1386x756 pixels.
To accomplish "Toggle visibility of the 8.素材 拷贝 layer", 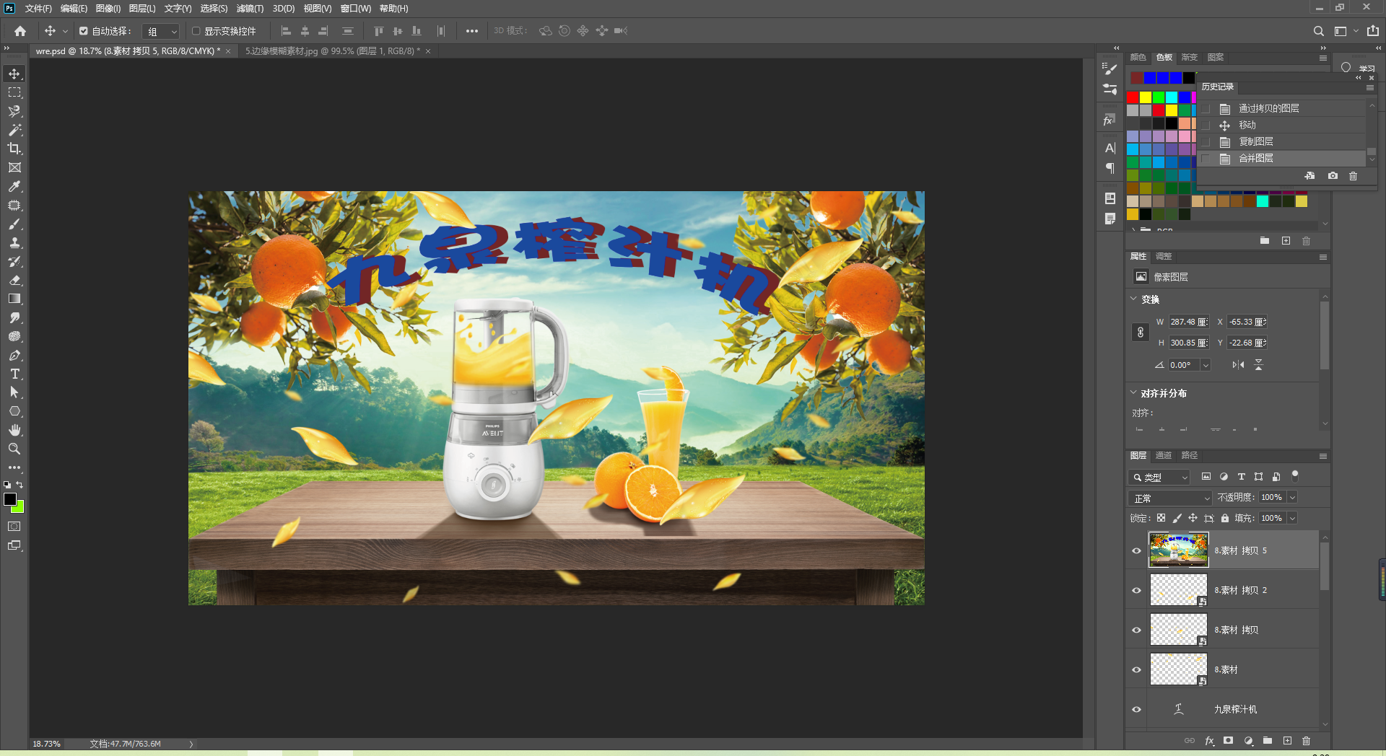I will point(1137,630).
